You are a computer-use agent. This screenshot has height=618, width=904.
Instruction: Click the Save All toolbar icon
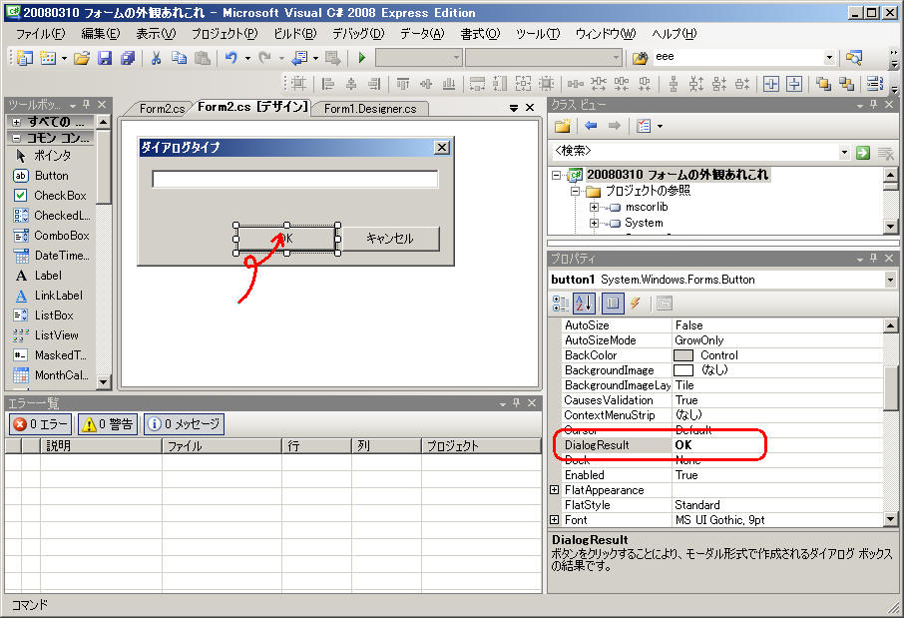pyautogui.click(x=127, y=58)
